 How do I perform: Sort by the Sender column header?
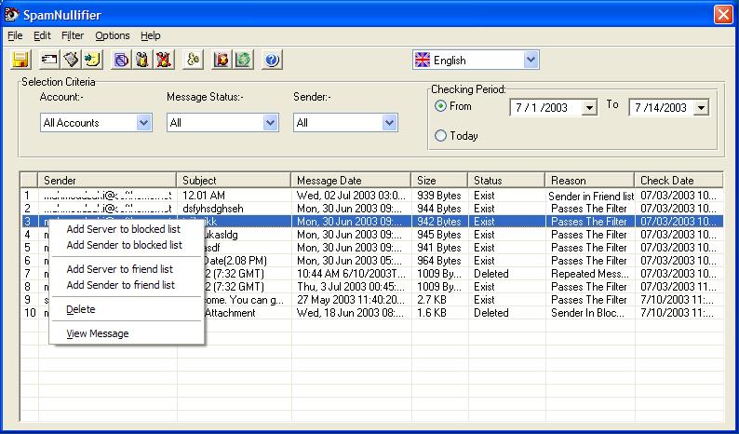coord(107,181)
